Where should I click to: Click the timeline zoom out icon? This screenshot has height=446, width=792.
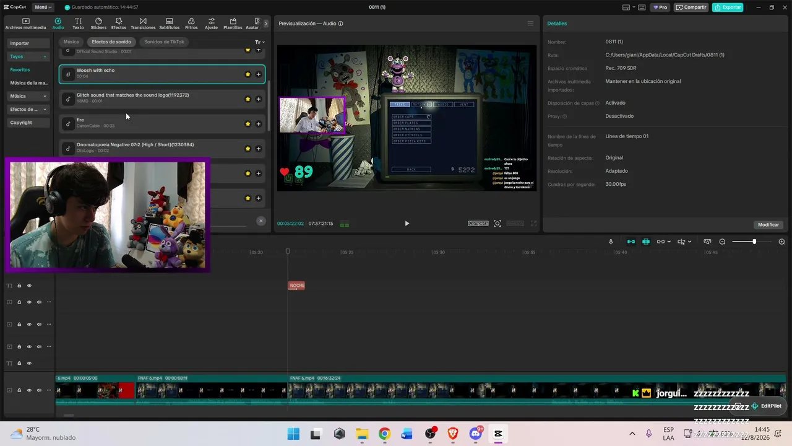(722, 242)
